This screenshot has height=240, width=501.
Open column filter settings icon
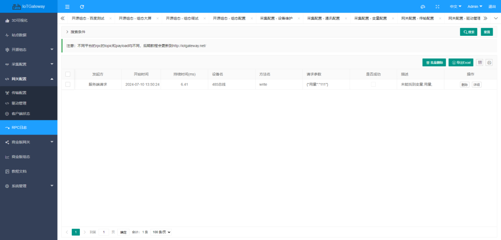pyautogui.click(x=480, y=62)
